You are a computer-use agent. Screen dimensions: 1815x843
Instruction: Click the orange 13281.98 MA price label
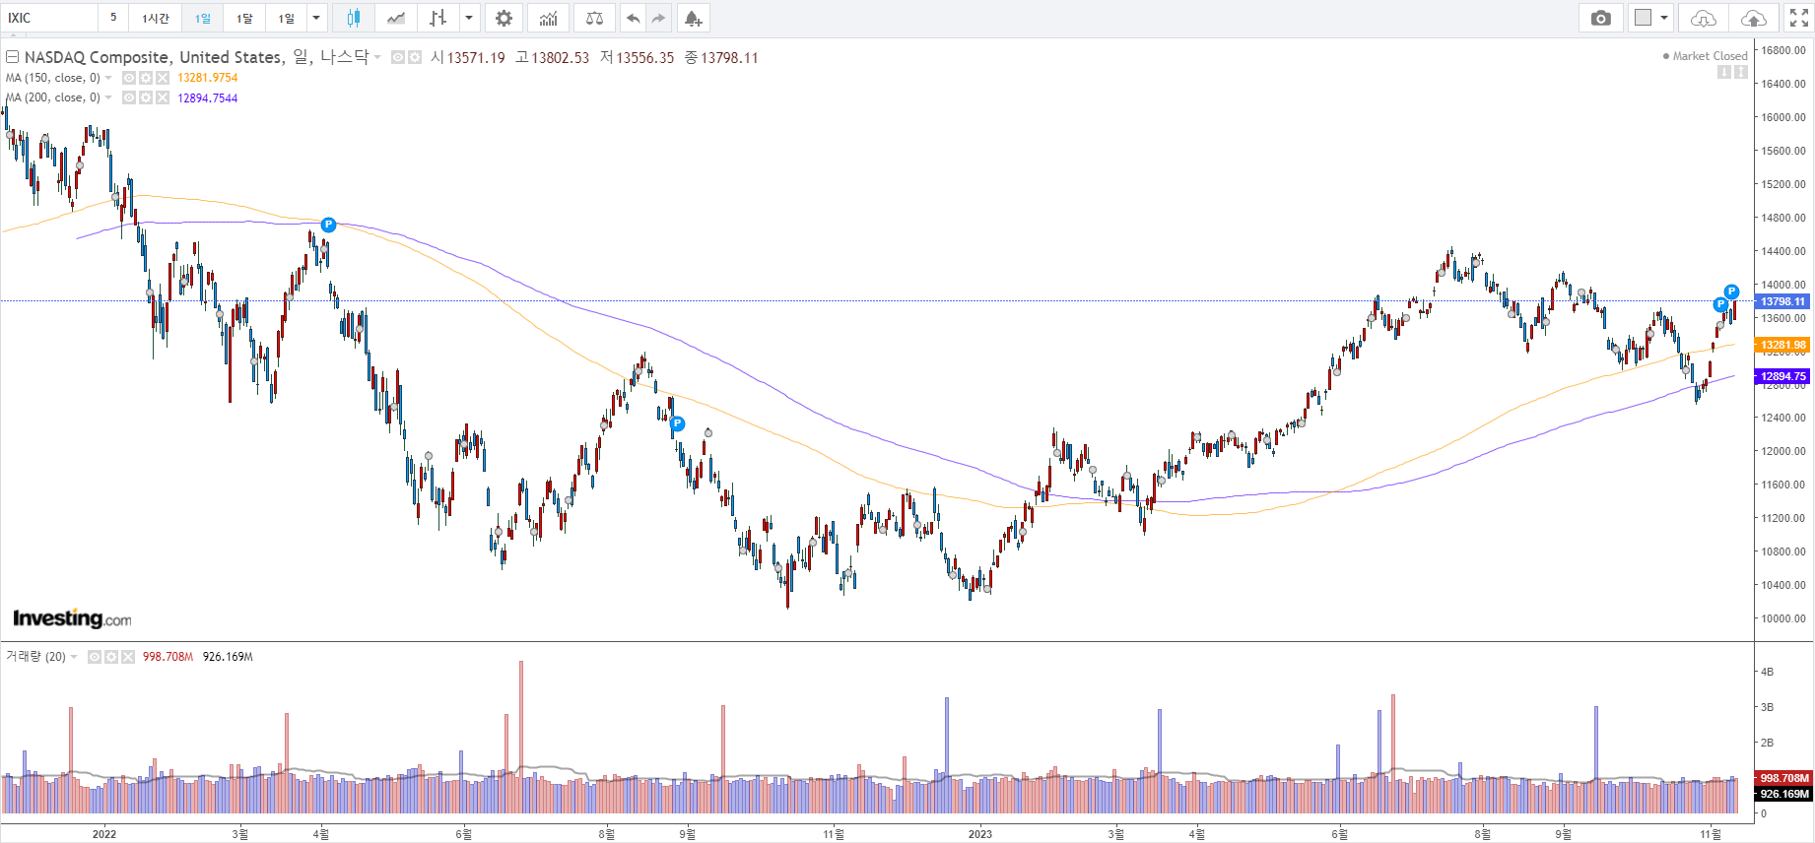pos(1782,345)
